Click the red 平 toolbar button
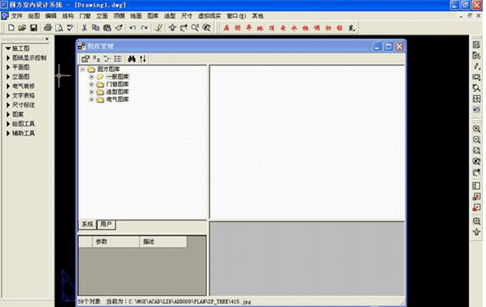 [x=249, y=28]
